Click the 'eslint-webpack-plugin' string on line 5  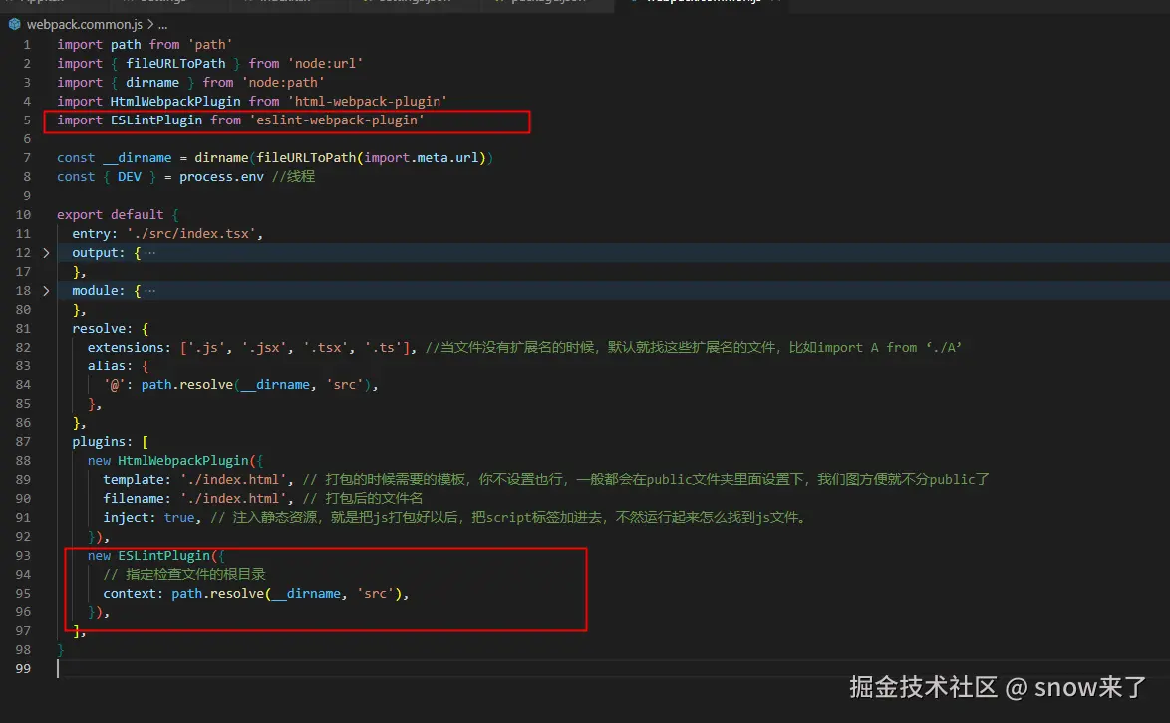point(337,120)
